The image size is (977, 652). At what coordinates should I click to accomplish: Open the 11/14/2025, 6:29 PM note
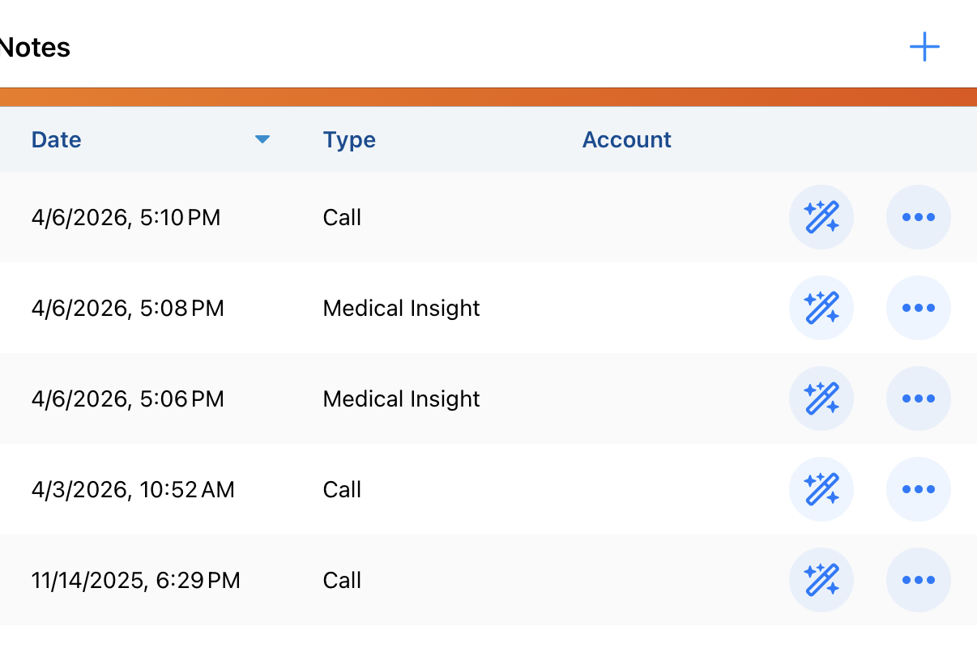pos(135,580)
